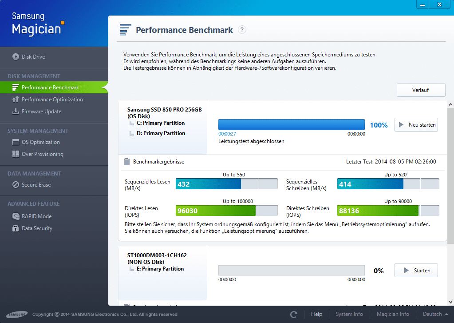Click the Performance Optimization arrows icon
Screen dimensions: 454x323
16,100
